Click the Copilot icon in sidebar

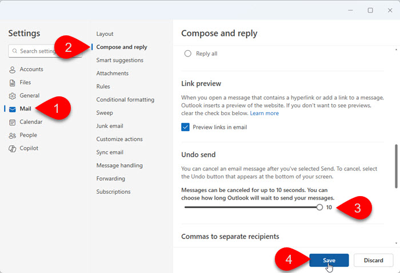tap(13, 148)
